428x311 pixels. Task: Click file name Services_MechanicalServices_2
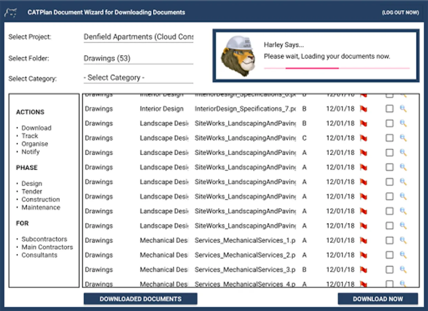(245, 255)
